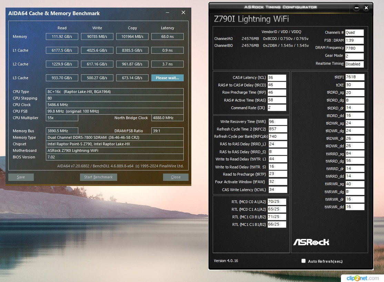Click the tRDRD_dg value field
The width and height of the screenshot is (384, 282).
(355, 100)
